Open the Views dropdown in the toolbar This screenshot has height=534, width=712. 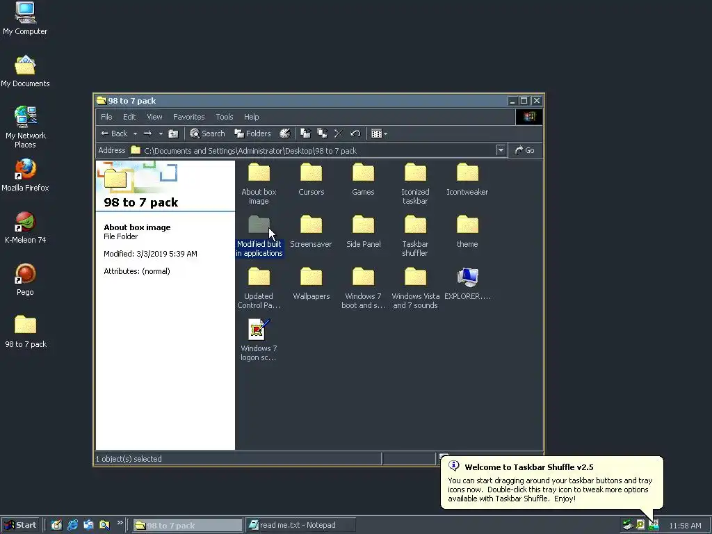379,133
